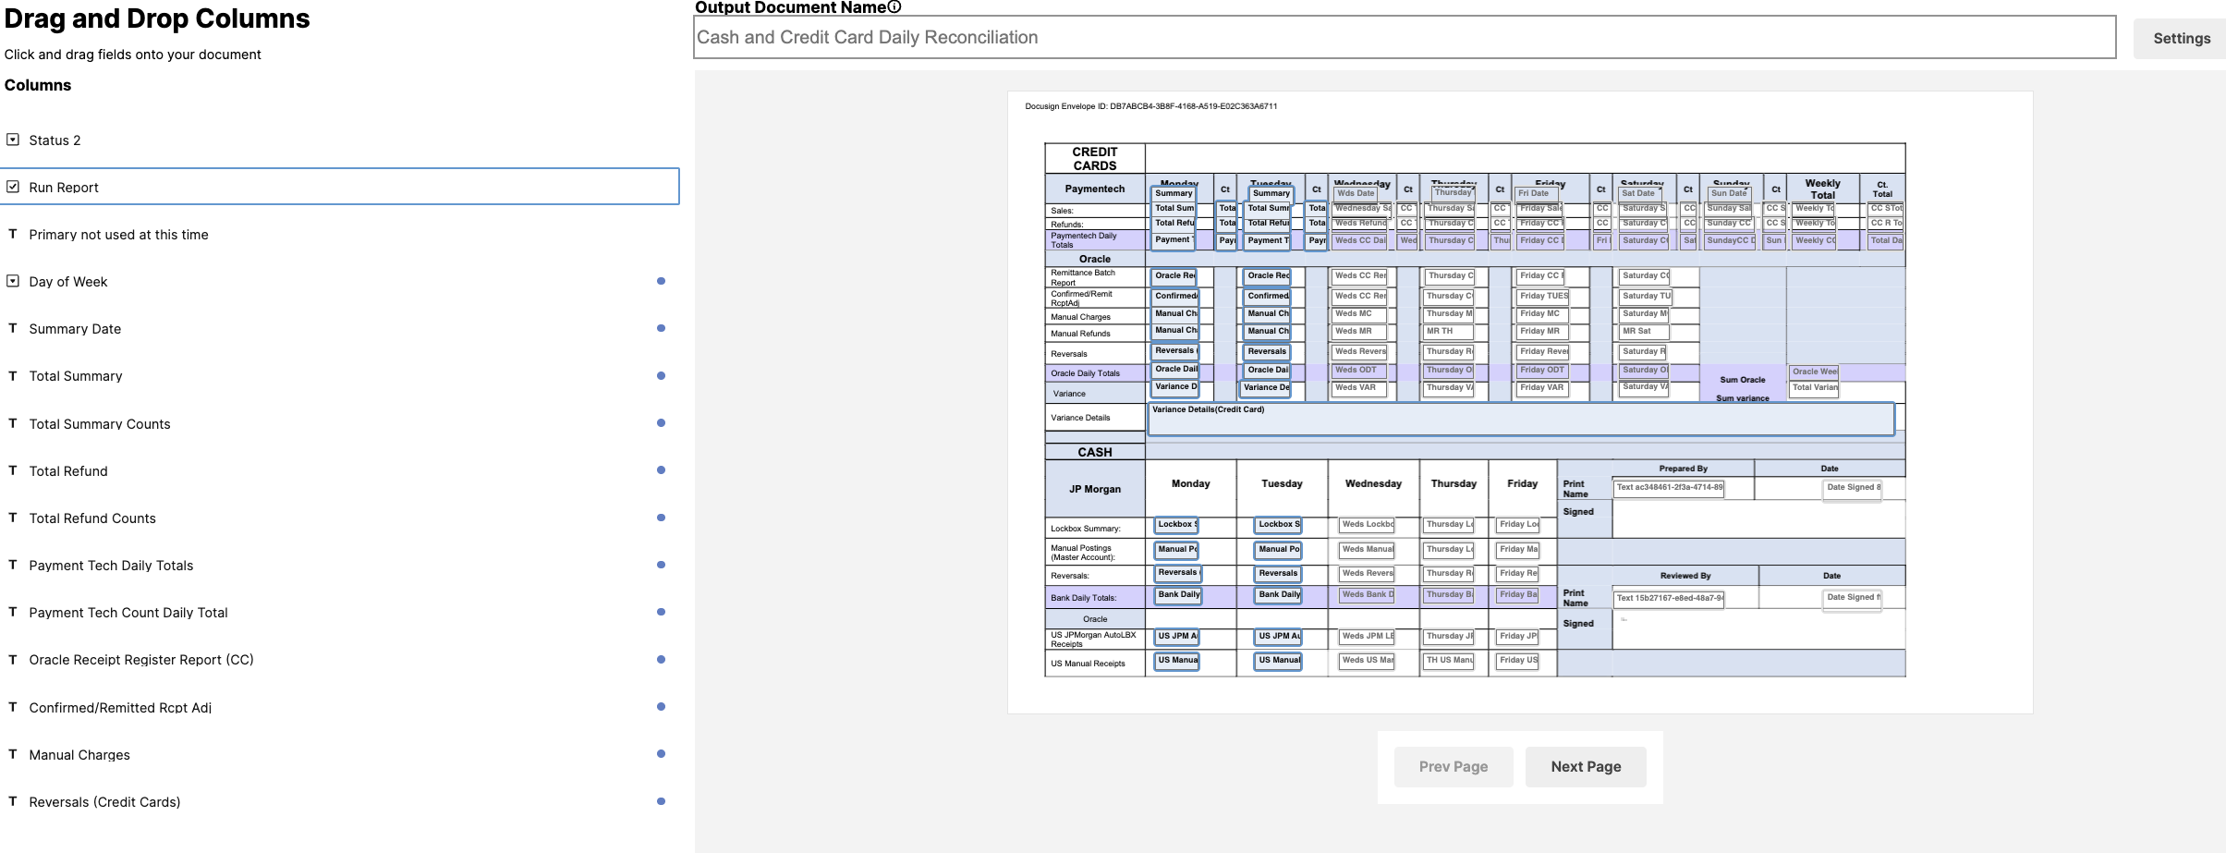
Task: Select the Weds JPM LB field
Action: [x=1367, y=637]
